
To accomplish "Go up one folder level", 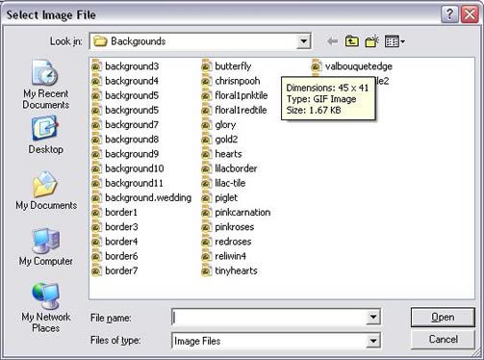I will pyautogui.click(x=351, y=41).
